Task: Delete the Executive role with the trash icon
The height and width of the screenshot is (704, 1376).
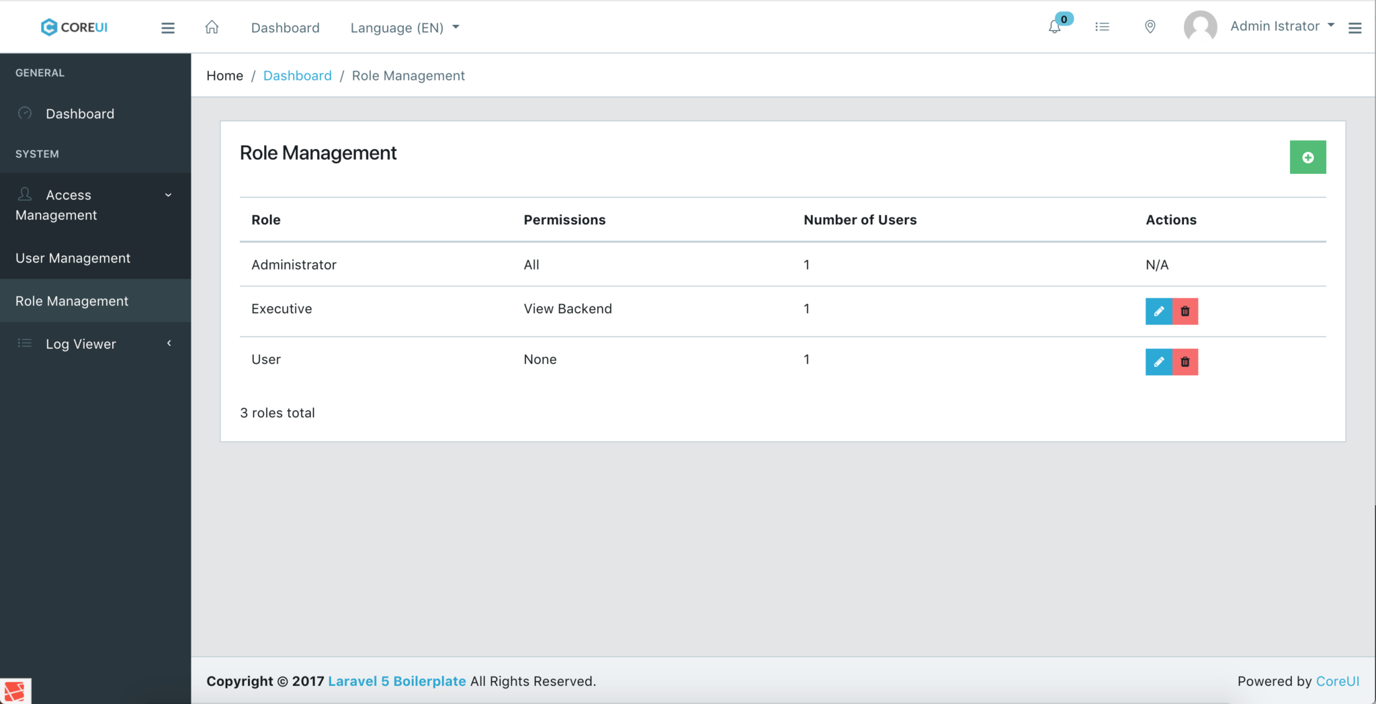Action: pyautogui.click(x=1185, y=311)
